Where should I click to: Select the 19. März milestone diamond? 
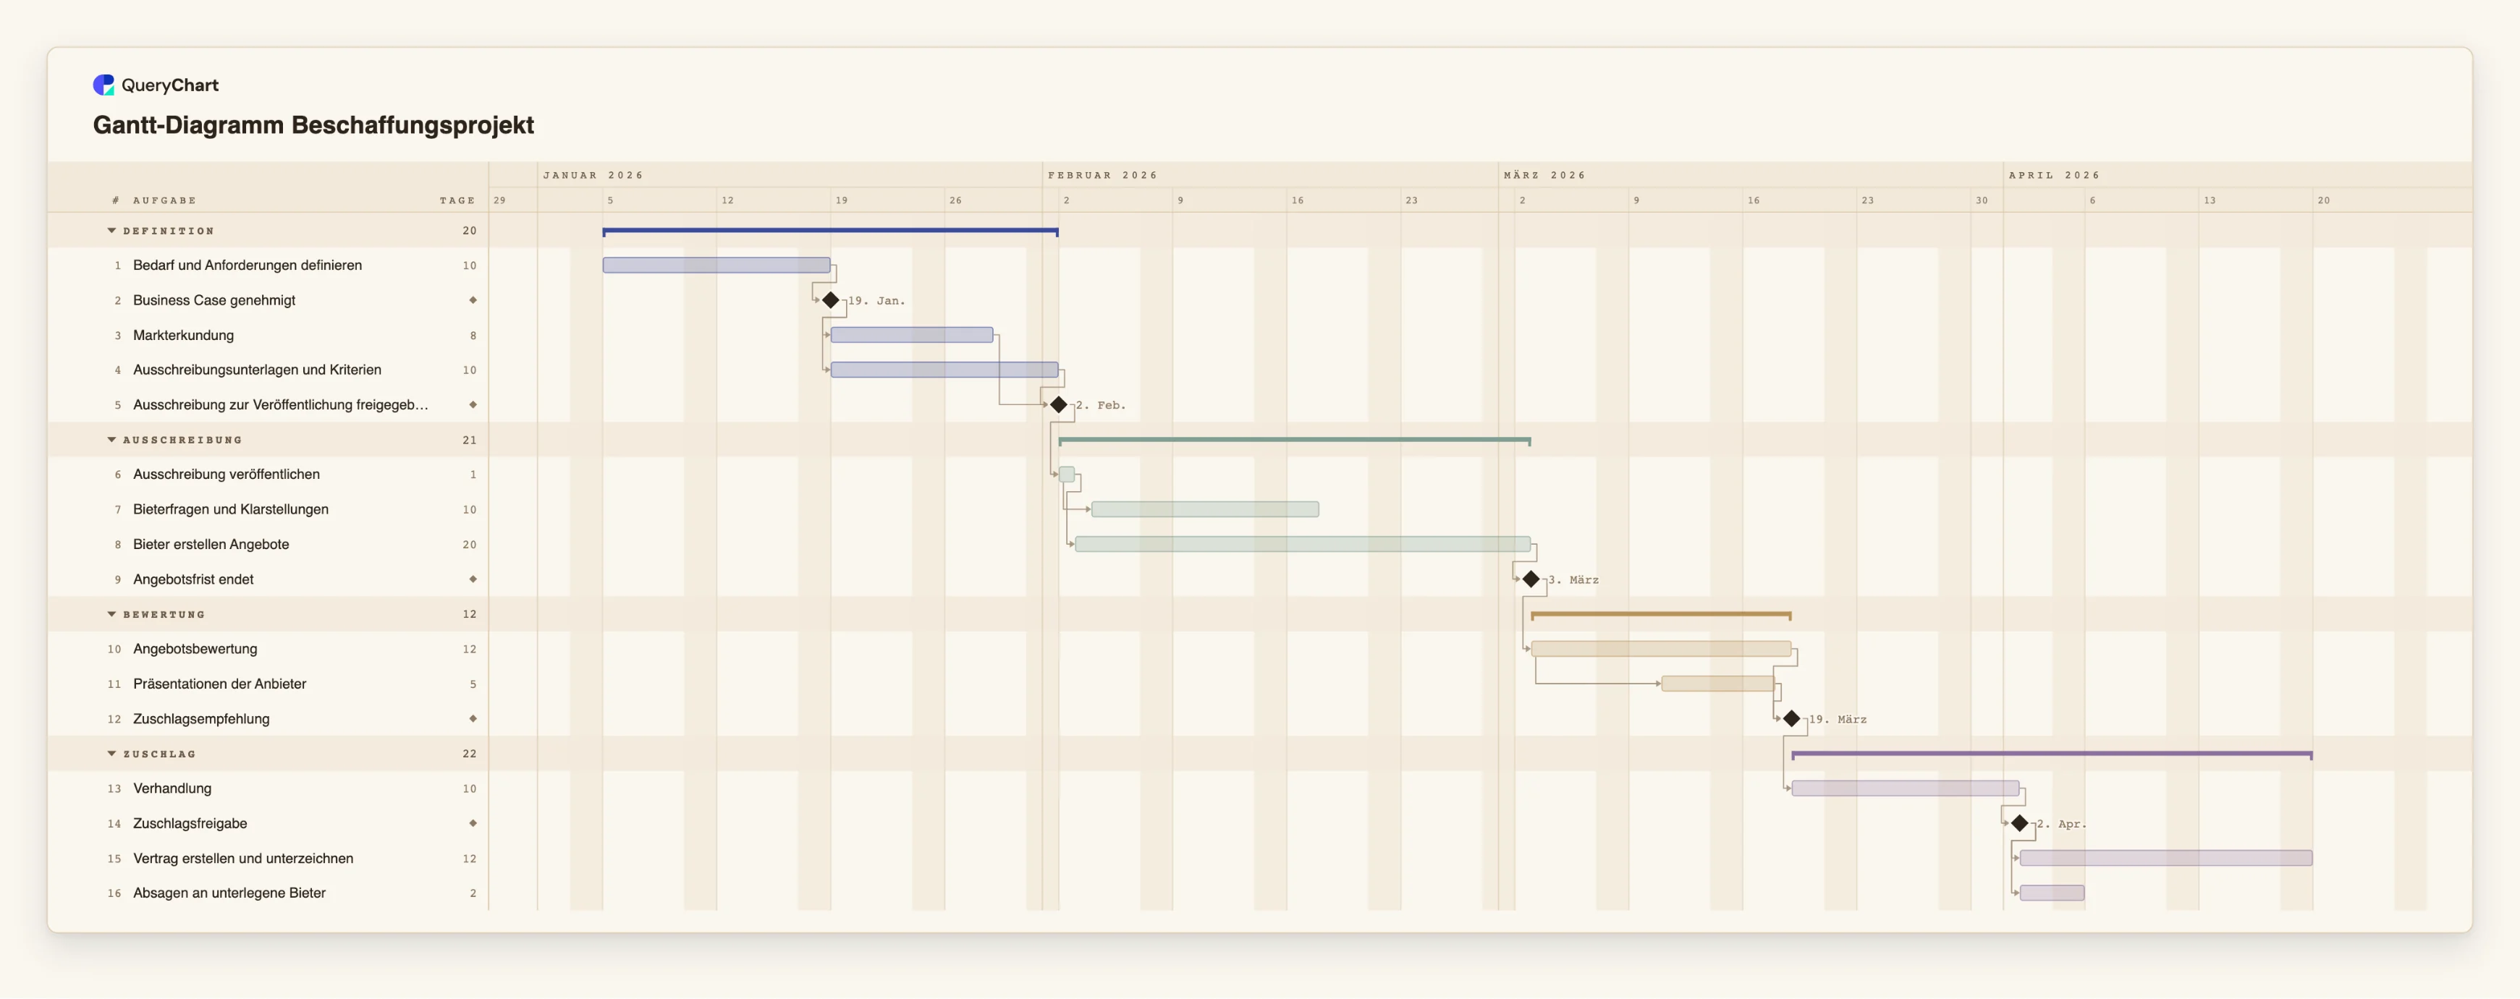coord(1791,718)
